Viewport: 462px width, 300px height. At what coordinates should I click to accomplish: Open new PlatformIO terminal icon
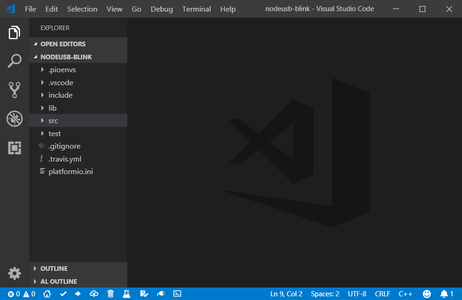[177, 294]
